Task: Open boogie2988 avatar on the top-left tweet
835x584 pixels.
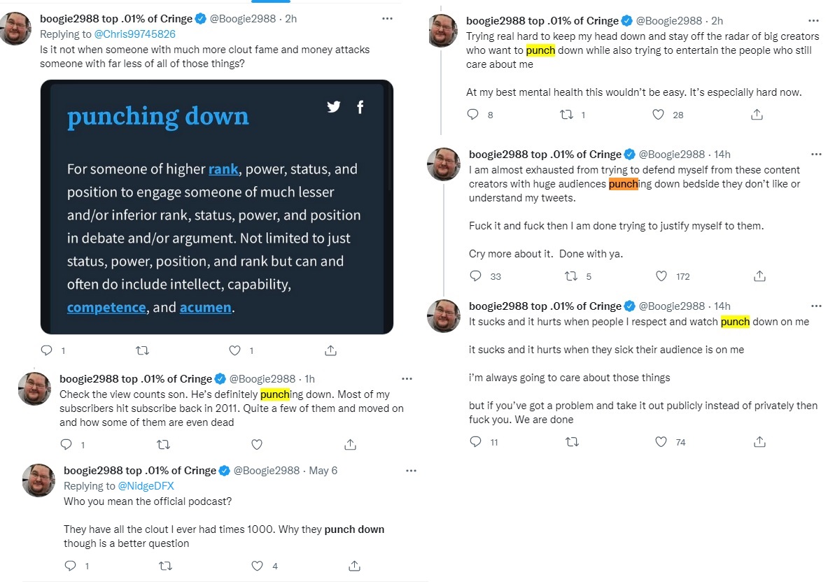Action: point(15,29)
